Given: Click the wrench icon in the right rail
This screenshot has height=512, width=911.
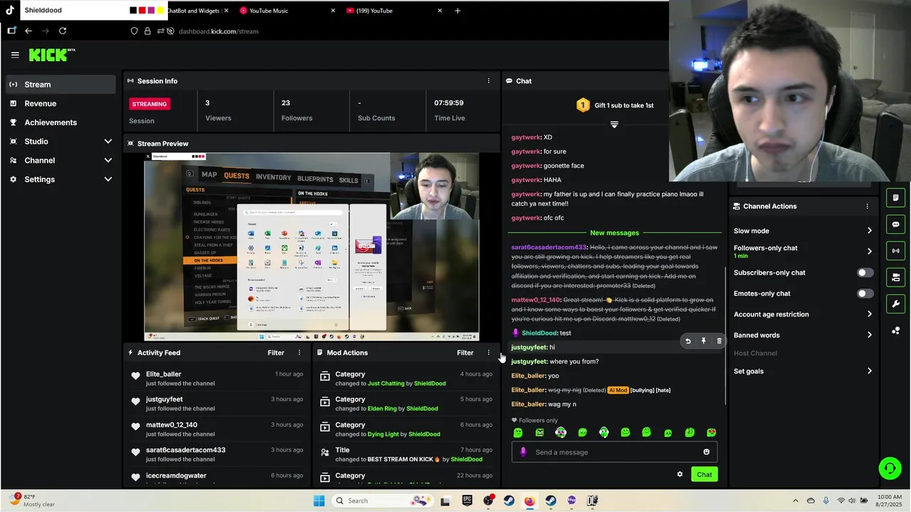Looking at the screenshot, I should point(895,304).
